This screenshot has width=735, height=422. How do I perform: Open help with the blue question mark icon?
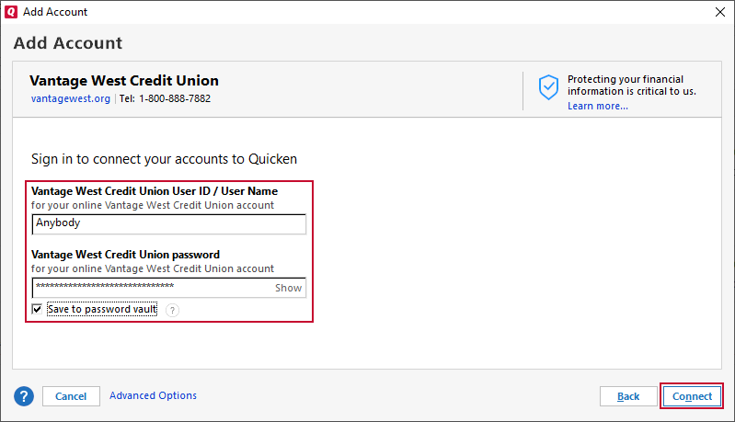click(x=24, y=396)
